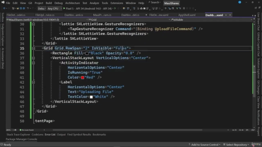Open the Debug configuration dropdown
This screenshot has height=147, width=262.
click(x=42, y=8)
